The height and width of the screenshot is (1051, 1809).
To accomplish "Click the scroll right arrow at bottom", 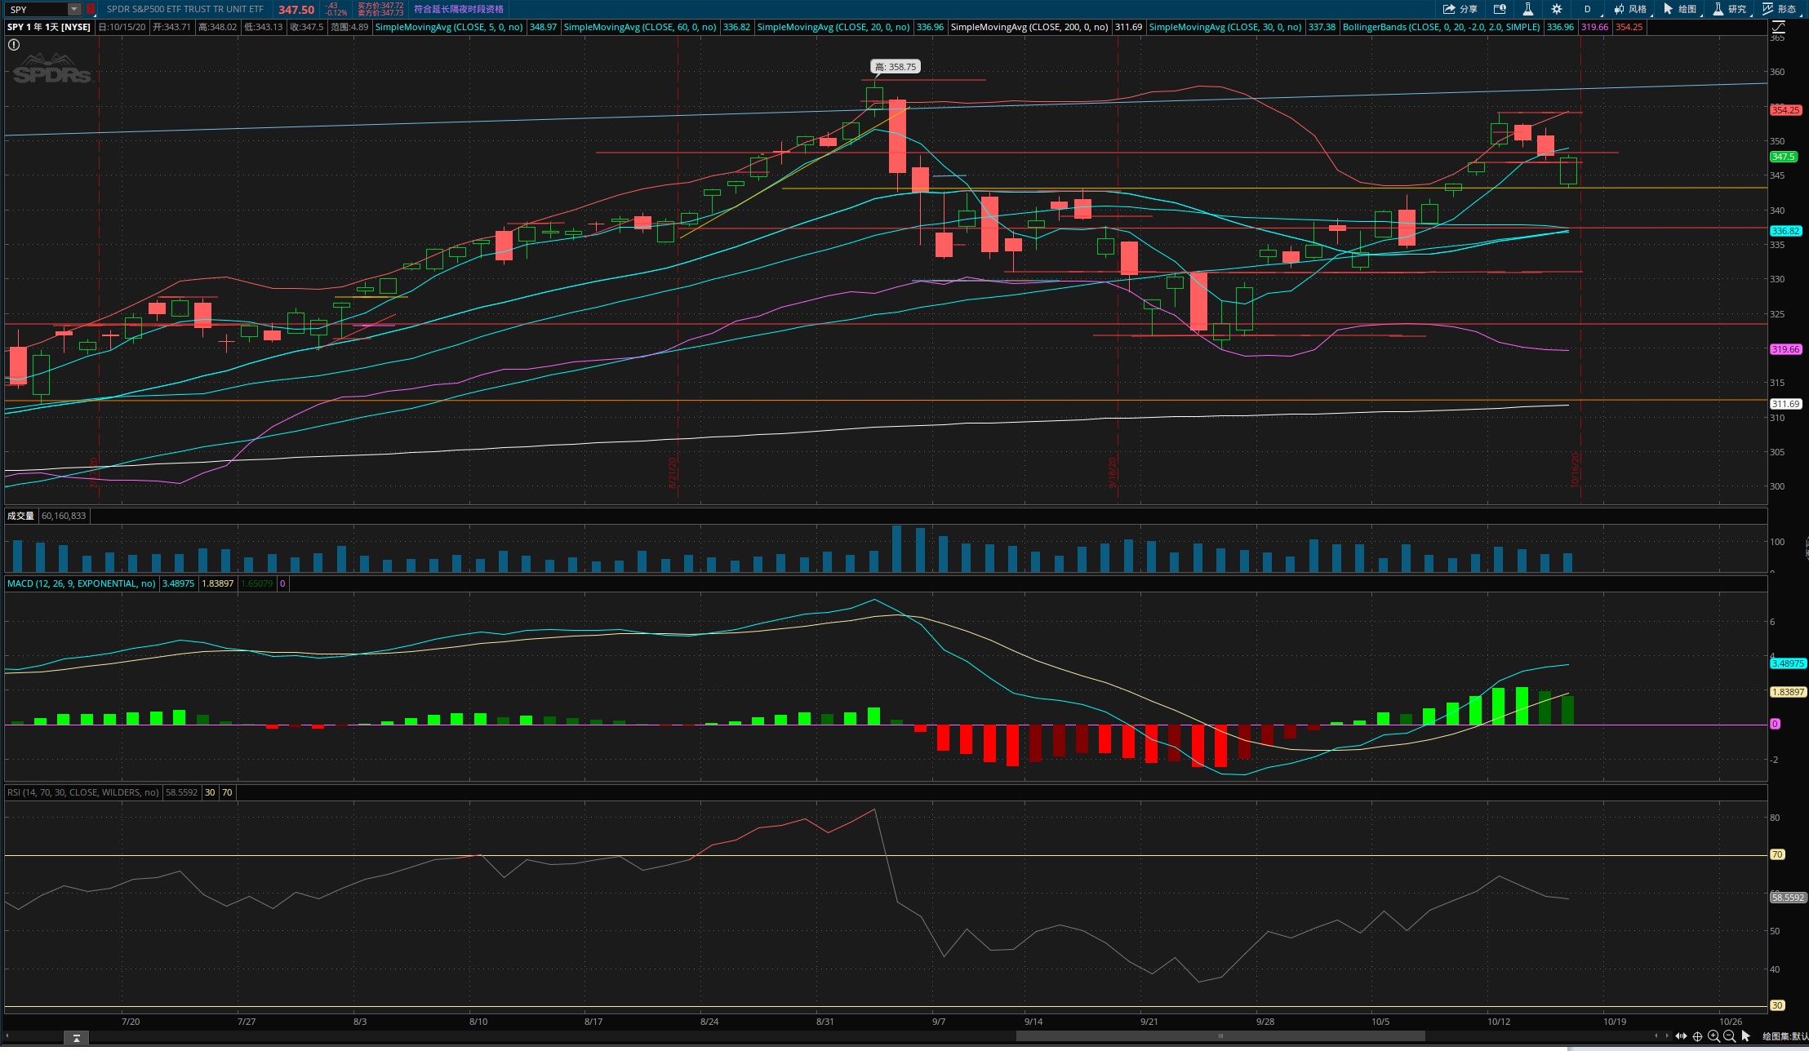I will [x=1666, y=1036].
